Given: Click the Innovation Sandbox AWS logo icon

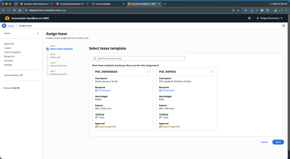Looking at the screenshot, I should [x=7, y=18].
